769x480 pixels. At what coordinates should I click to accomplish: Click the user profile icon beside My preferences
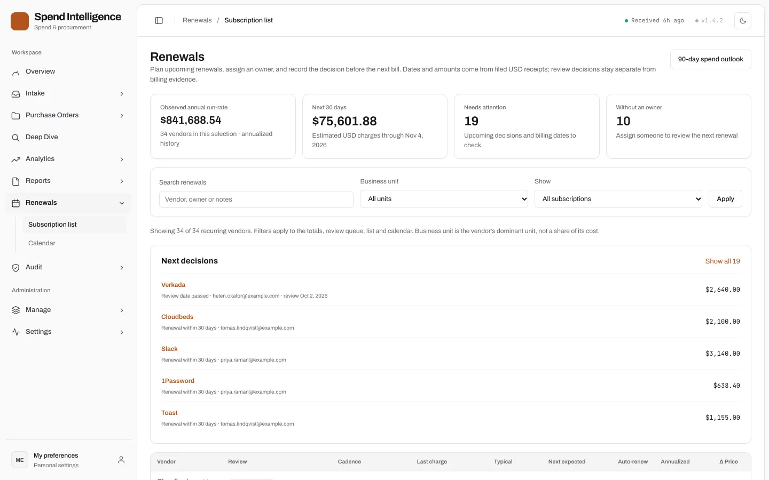coord(121,460)
